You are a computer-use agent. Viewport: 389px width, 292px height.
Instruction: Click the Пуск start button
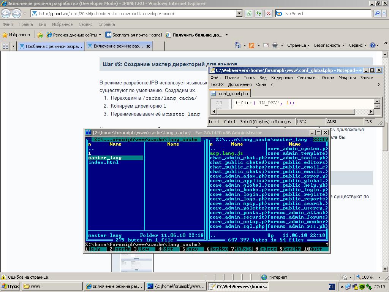pyautogui.click(x=10, y=286)
